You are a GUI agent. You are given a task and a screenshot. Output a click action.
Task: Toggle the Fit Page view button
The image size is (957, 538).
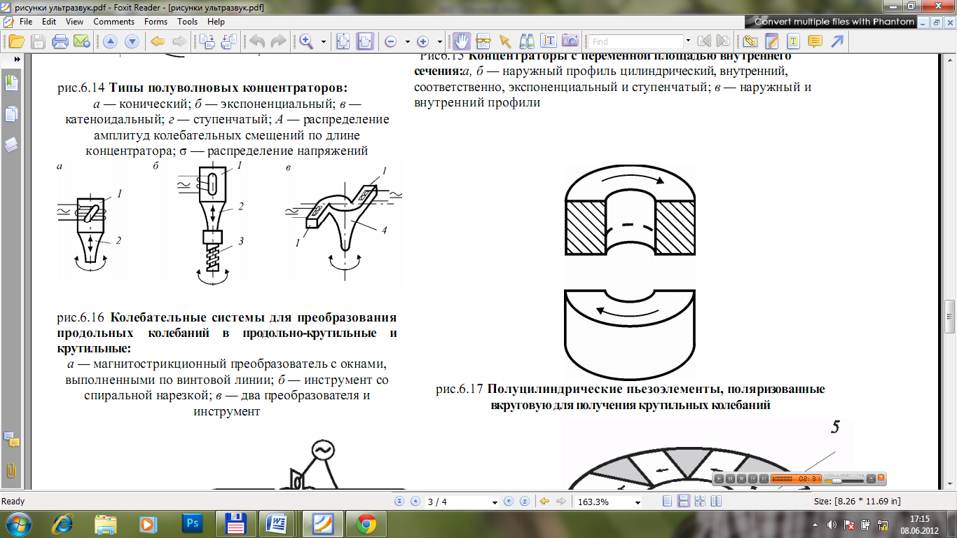coord(343,41)
